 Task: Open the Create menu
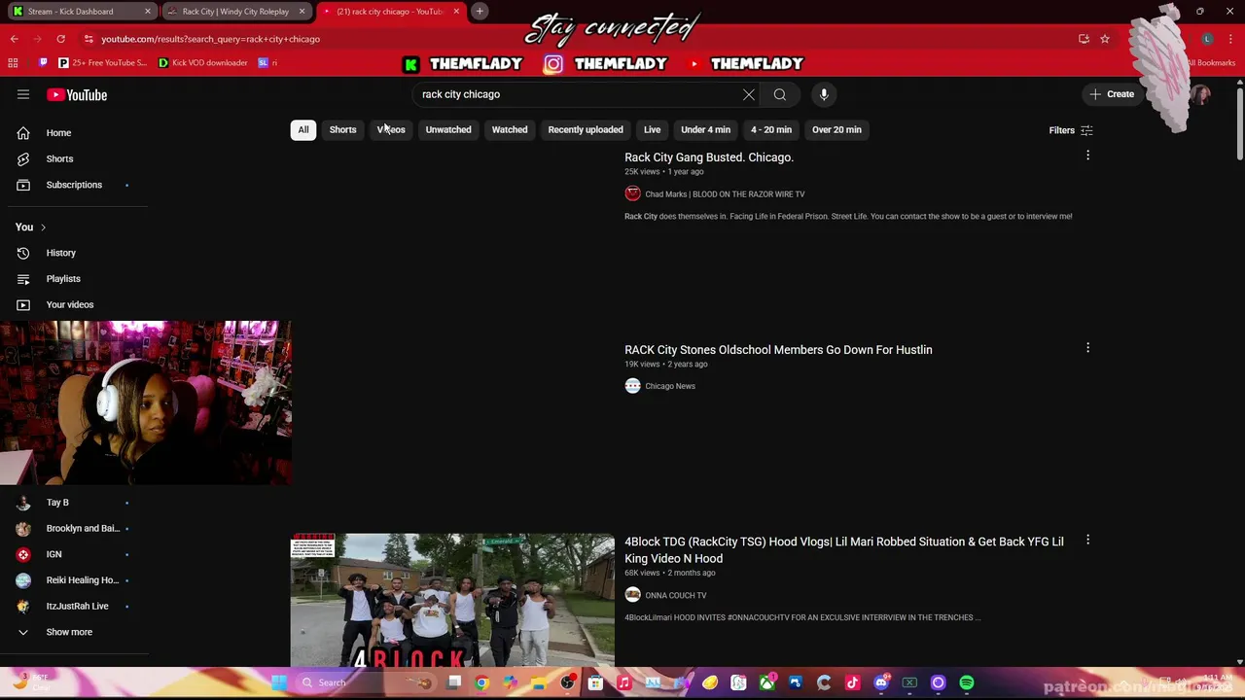1112,94
